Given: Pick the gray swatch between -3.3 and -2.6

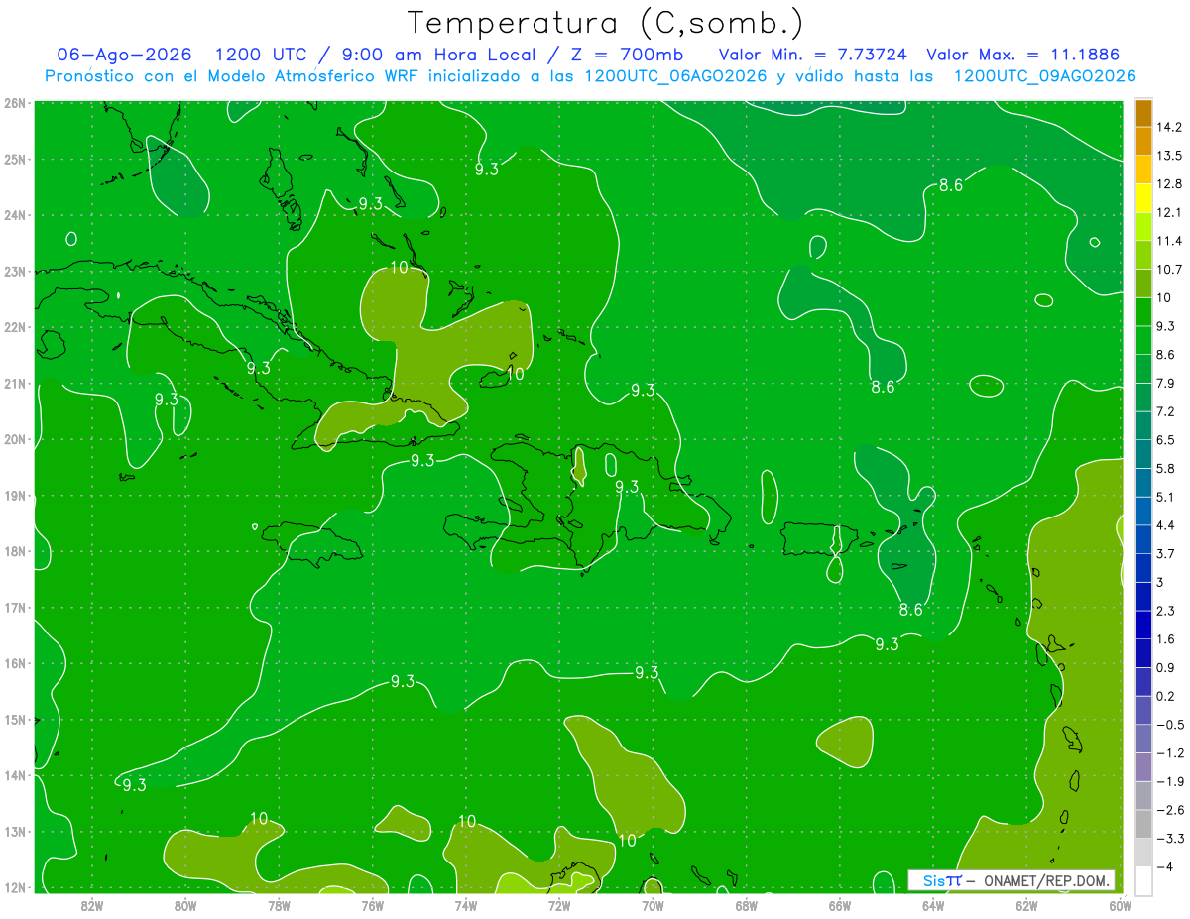Looking at the screenshot, I should click(x=1143, y=824).
